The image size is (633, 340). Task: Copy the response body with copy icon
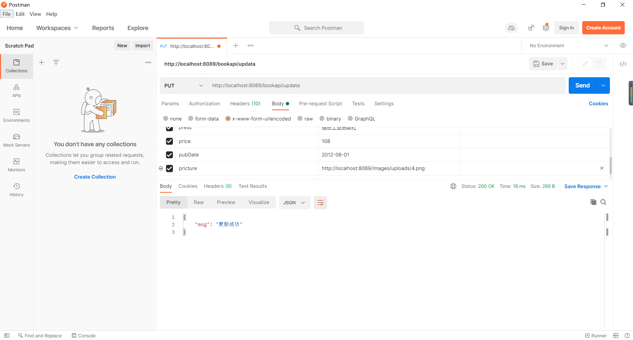[593, 202]
